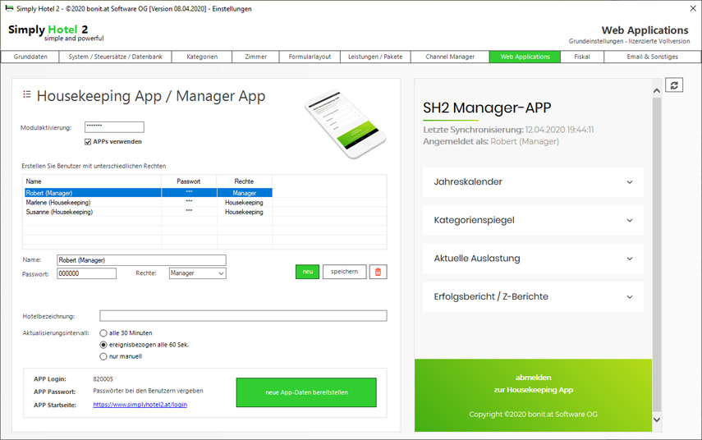Click the Name column header
The height and width of the screenshot is (440, 702).
click(x=92, y=181)
